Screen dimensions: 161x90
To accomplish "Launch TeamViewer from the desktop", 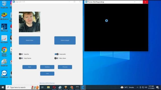I will tap(4, 74).
